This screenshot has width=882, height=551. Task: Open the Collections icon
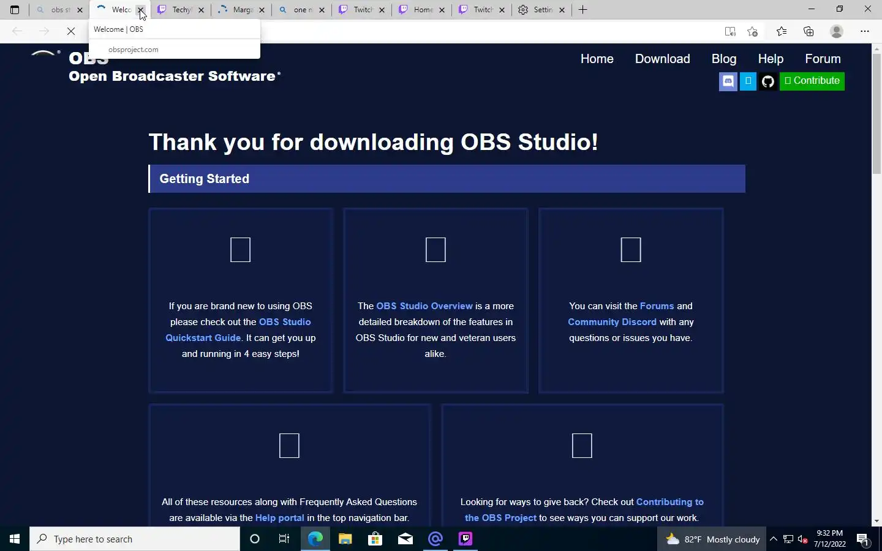coord(809,31)
